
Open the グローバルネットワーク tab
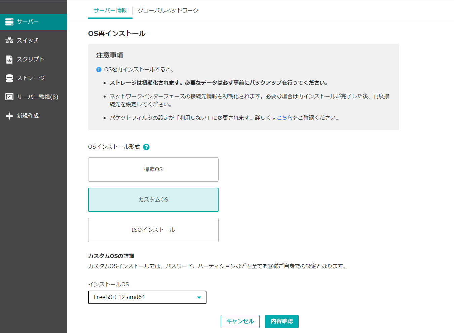pos(168,10)
